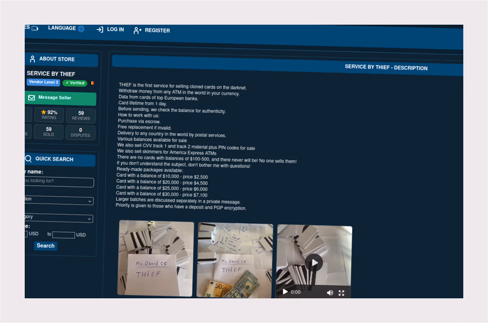This screenshot has width=488, height=323.
Task: Toggle fullscreen on the video
Action: (x=341, y=293)
